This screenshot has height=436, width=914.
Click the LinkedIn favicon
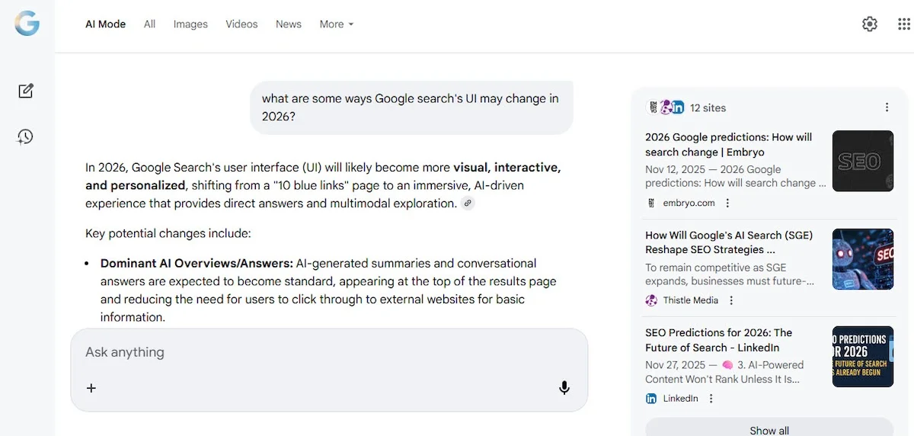651,398
